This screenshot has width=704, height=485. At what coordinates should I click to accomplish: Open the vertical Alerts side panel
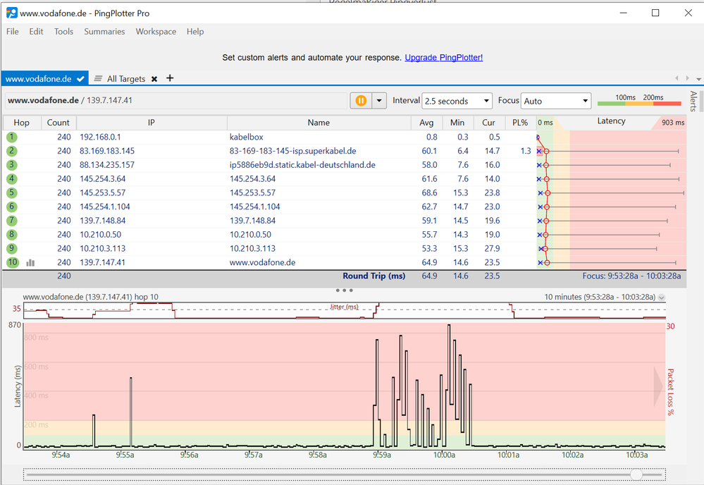click(693, 101)
